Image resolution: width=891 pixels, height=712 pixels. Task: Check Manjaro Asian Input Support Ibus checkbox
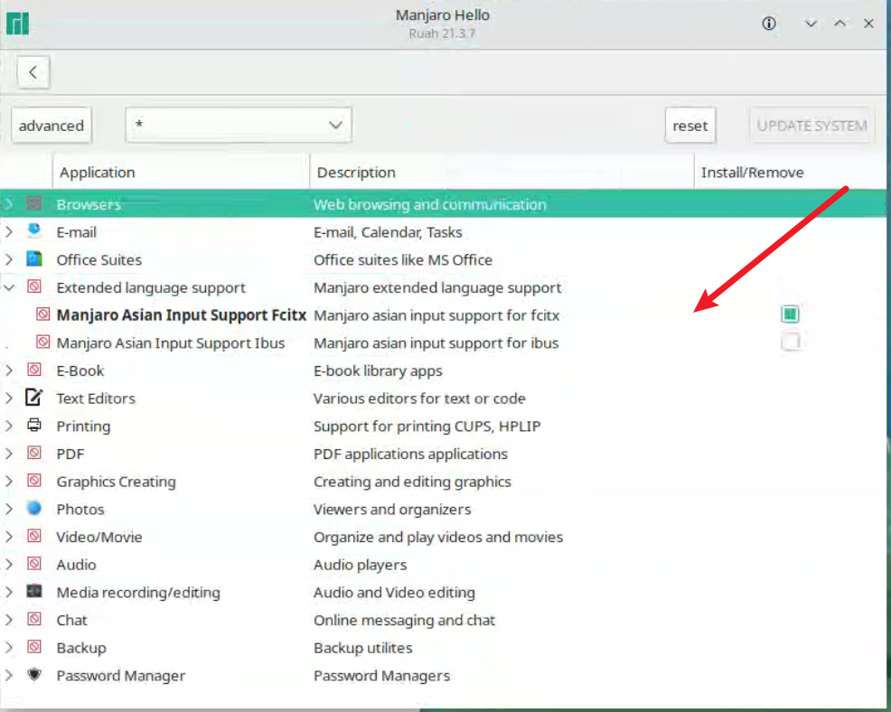pyautogui.click(x=791, y=342)
